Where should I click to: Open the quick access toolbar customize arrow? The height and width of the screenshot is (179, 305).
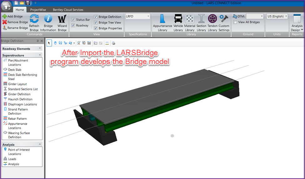35,3
